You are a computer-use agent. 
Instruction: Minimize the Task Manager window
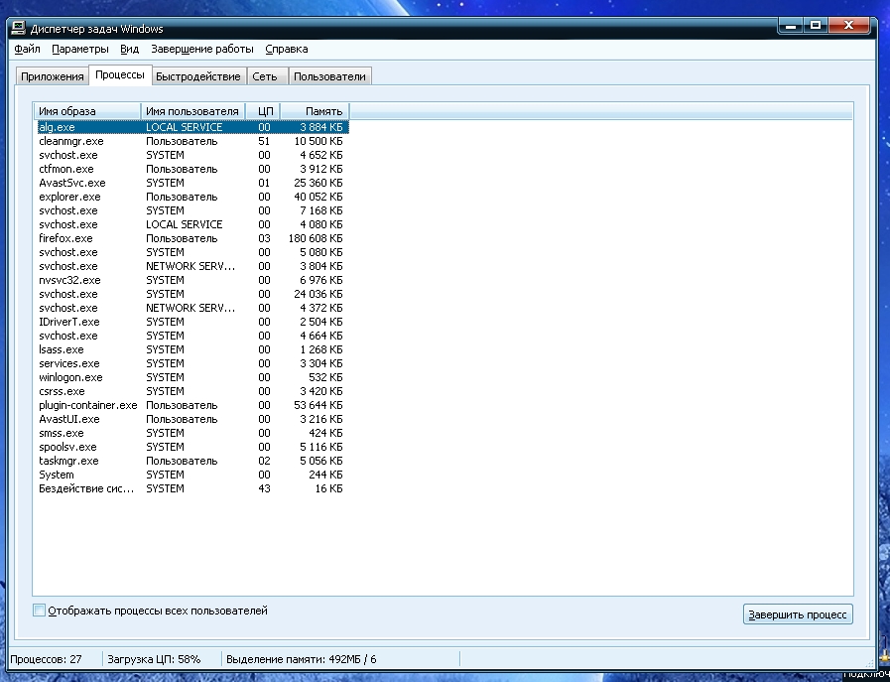click(x=792, y=26)
